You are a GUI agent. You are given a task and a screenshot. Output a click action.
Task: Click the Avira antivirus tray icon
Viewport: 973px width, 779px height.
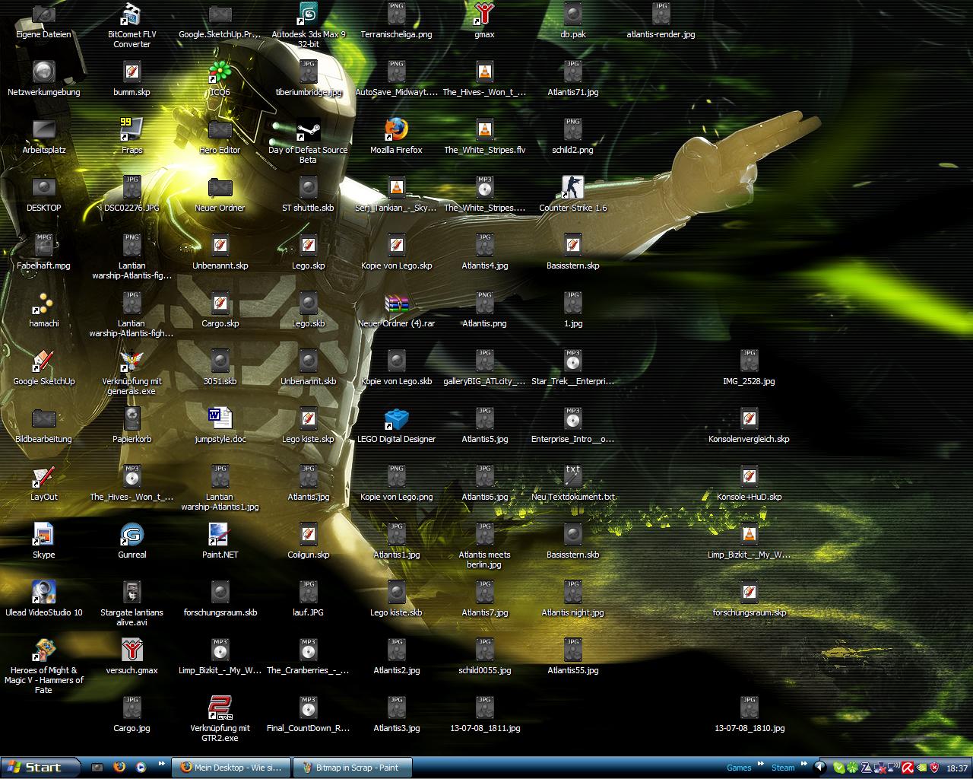click(906, 768)
